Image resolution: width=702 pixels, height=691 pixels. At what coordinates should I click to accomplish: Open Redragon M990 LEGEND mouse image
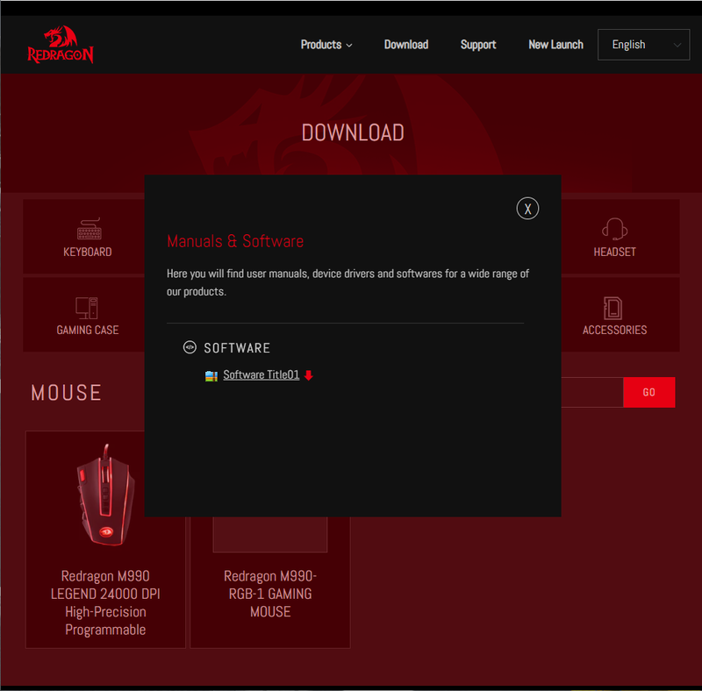(x=105, y=495)
